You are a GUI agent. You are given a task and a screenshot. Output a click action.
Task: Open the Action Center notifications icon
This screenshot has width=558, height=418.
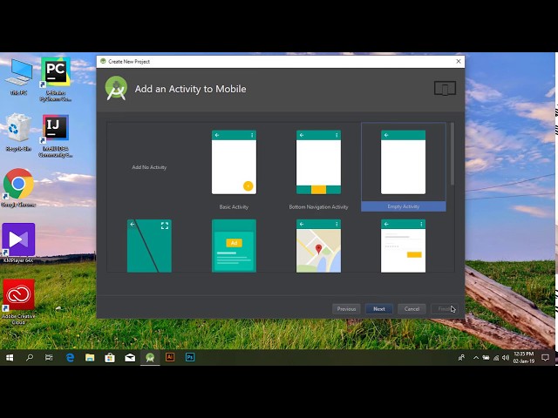coord(545,358)
